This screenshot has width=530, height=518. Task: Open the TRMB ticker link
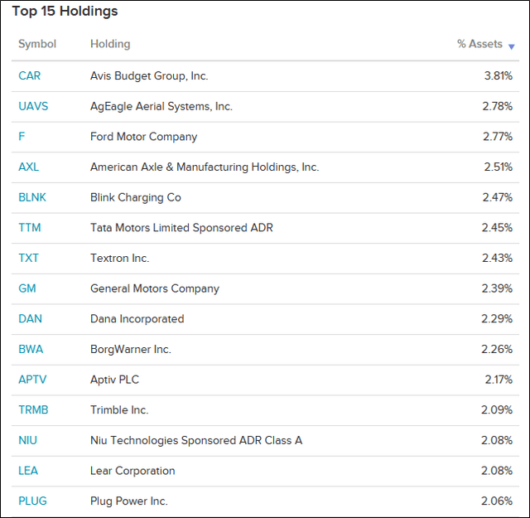pyautogui.click(x=31, y=410)
